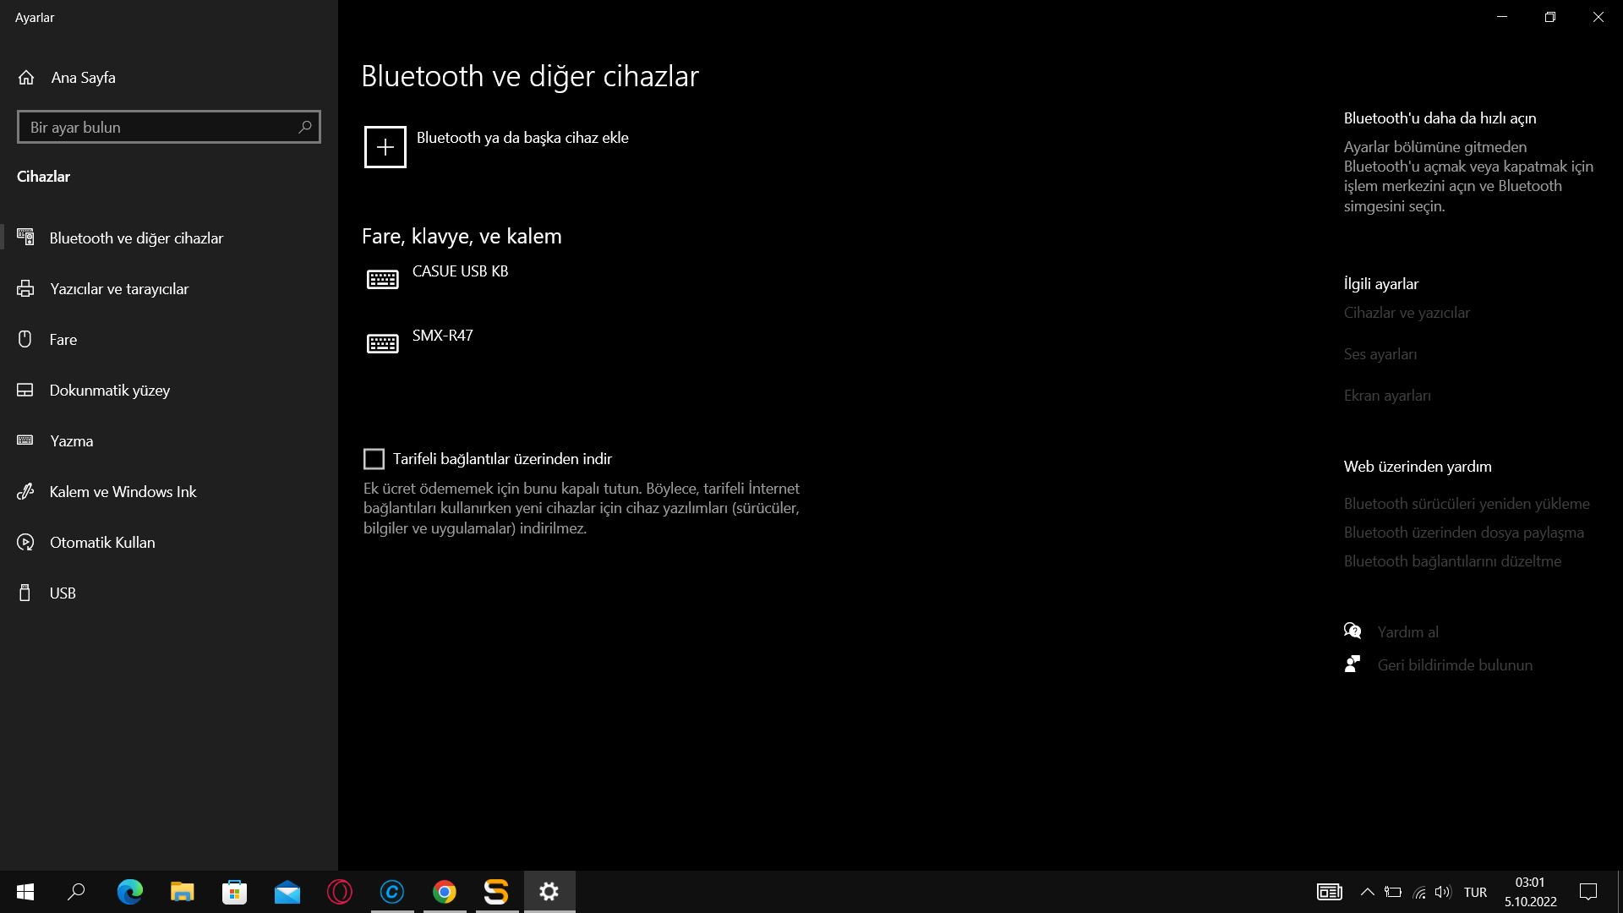Select the SMX-R47 keyboard device icon
The width and height of the screenshot is (1623, 913).
click(382, 343)
